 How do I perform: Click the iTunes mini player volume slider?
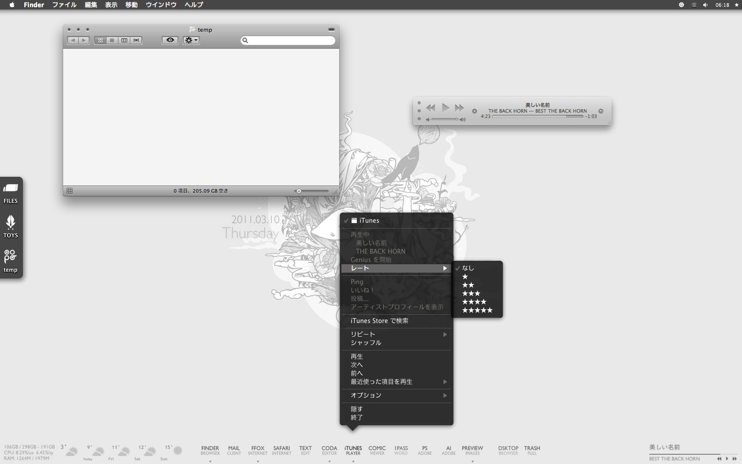pyautogui.click(x=445, y=119)
